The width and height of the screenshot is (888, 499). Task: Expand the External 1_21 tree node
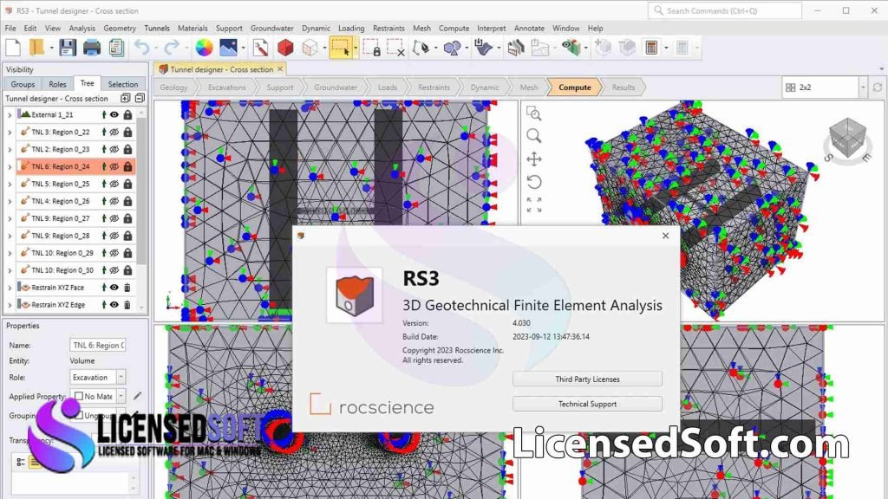click(x=10, y=115)
